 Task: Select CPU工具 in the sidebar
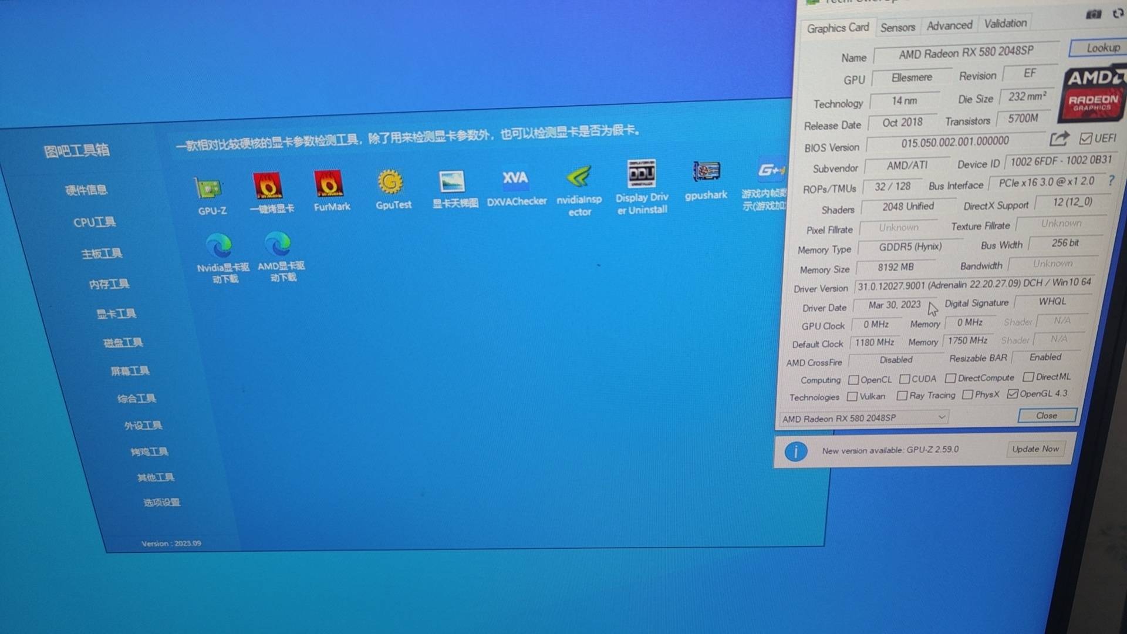click(95, 222)
